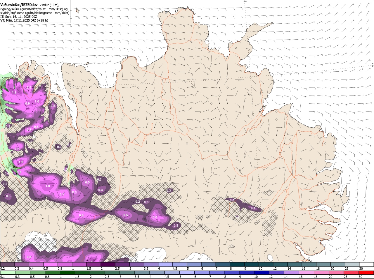Click the lower legend '0.1' label

point(2,277)
